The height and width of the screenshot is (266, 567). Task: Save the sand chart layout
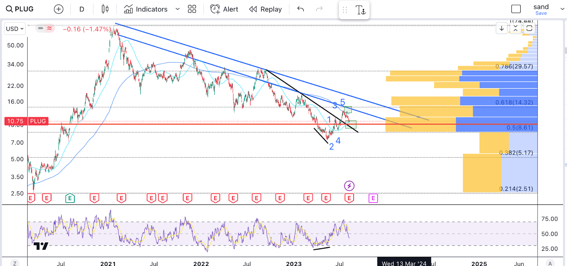(541, 13)
